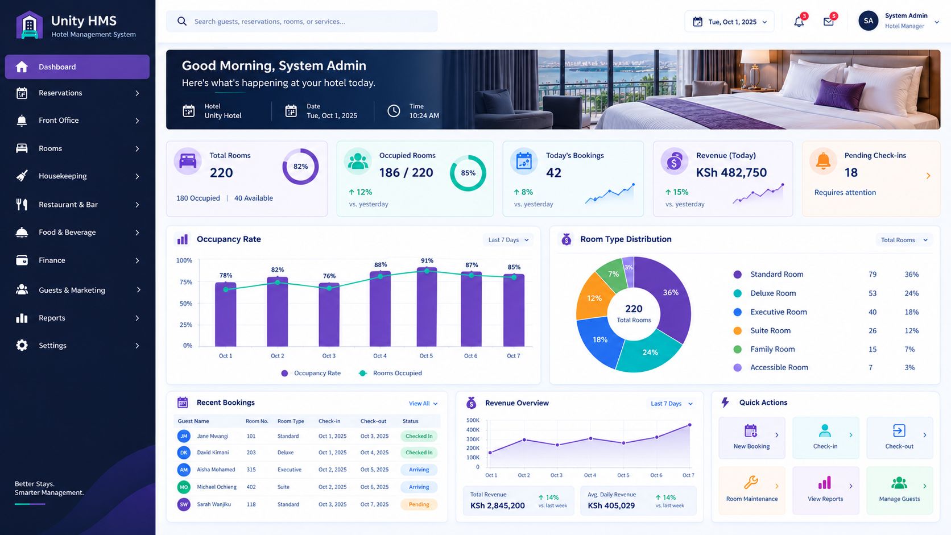Click the Settings gear icon
The image size is (951, 535).
pyautogui.click(x=22, y=346)
